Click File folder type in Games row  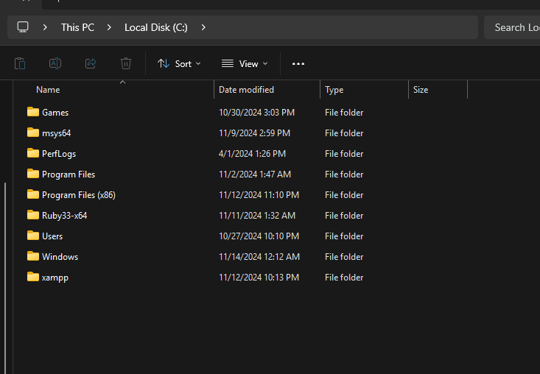pyautogui.click(x=344, y=113)
